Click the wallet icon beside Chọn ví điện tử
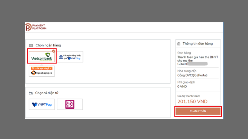The height and width of the screenshot is (139, 248). point(31,93)
